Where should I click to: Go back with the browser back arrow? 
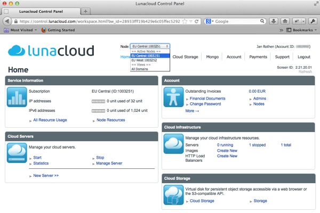[7, 21]
